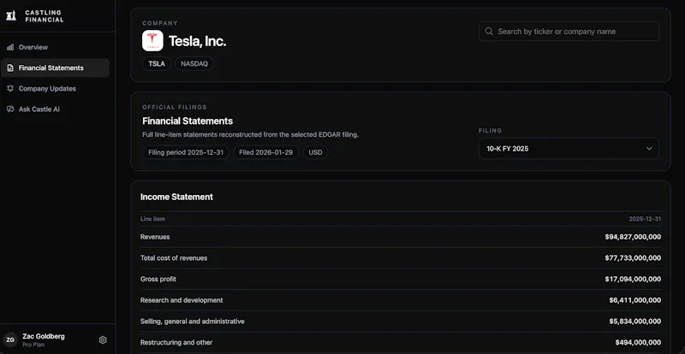Select the Revenues row label

pos(155,237)
